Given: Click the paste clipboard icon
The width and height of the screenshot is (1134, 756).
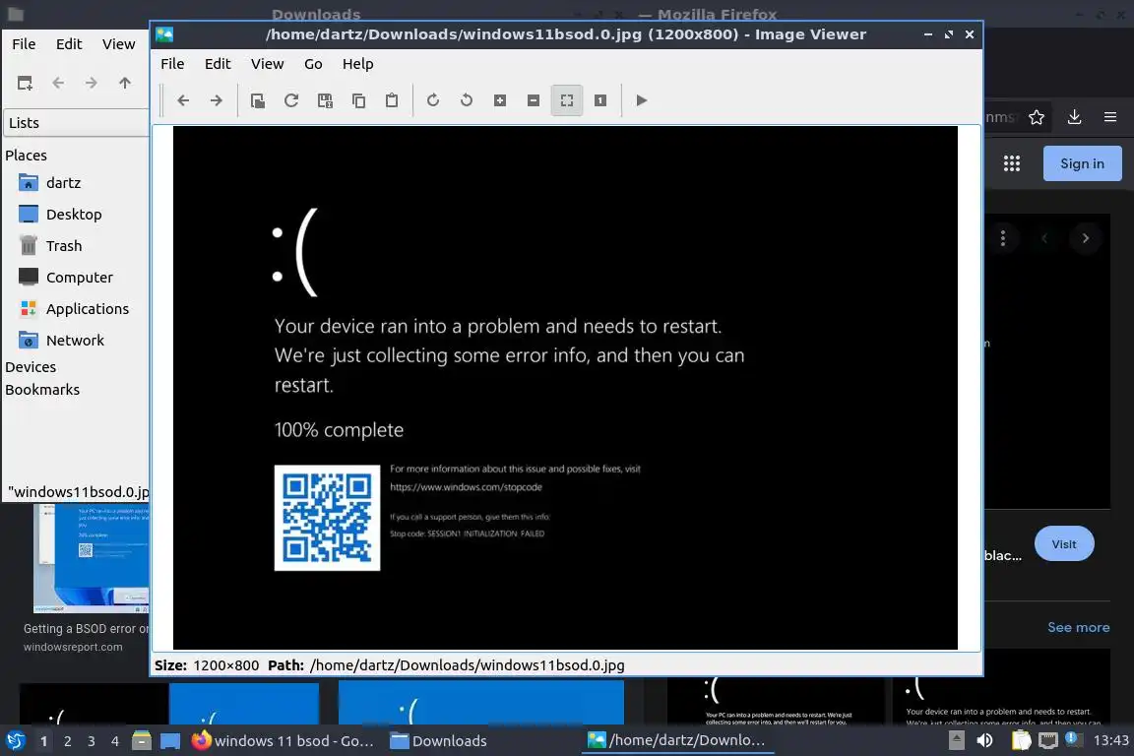Looking at the screenshot, I should tap(391, 100).
